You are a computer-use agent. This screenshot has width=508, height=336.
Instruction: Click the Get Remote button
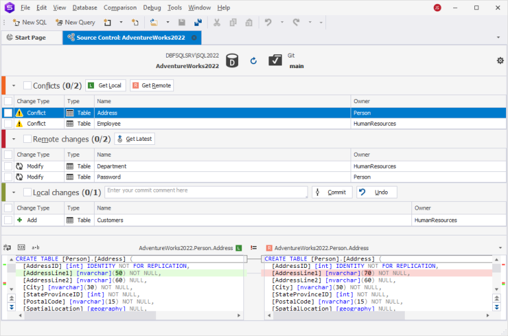(x=152, y=85)
